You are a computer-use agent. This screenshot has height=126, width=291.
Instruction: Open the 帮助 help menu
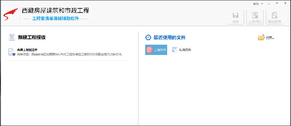[256, 4]
